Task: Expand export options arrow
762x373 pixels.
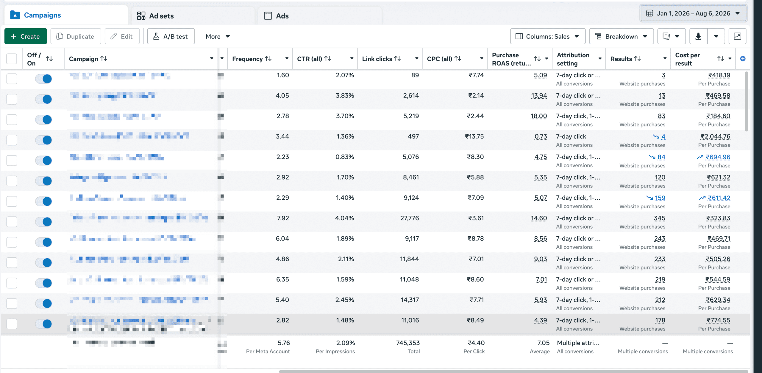Action: [716, 36]
